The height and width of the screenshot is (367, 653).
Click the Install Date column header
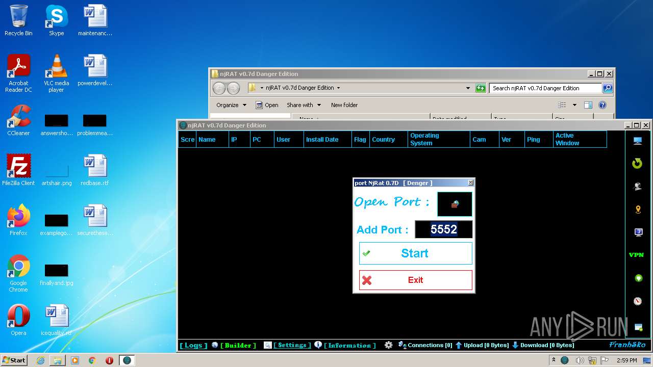pos(328,139)
